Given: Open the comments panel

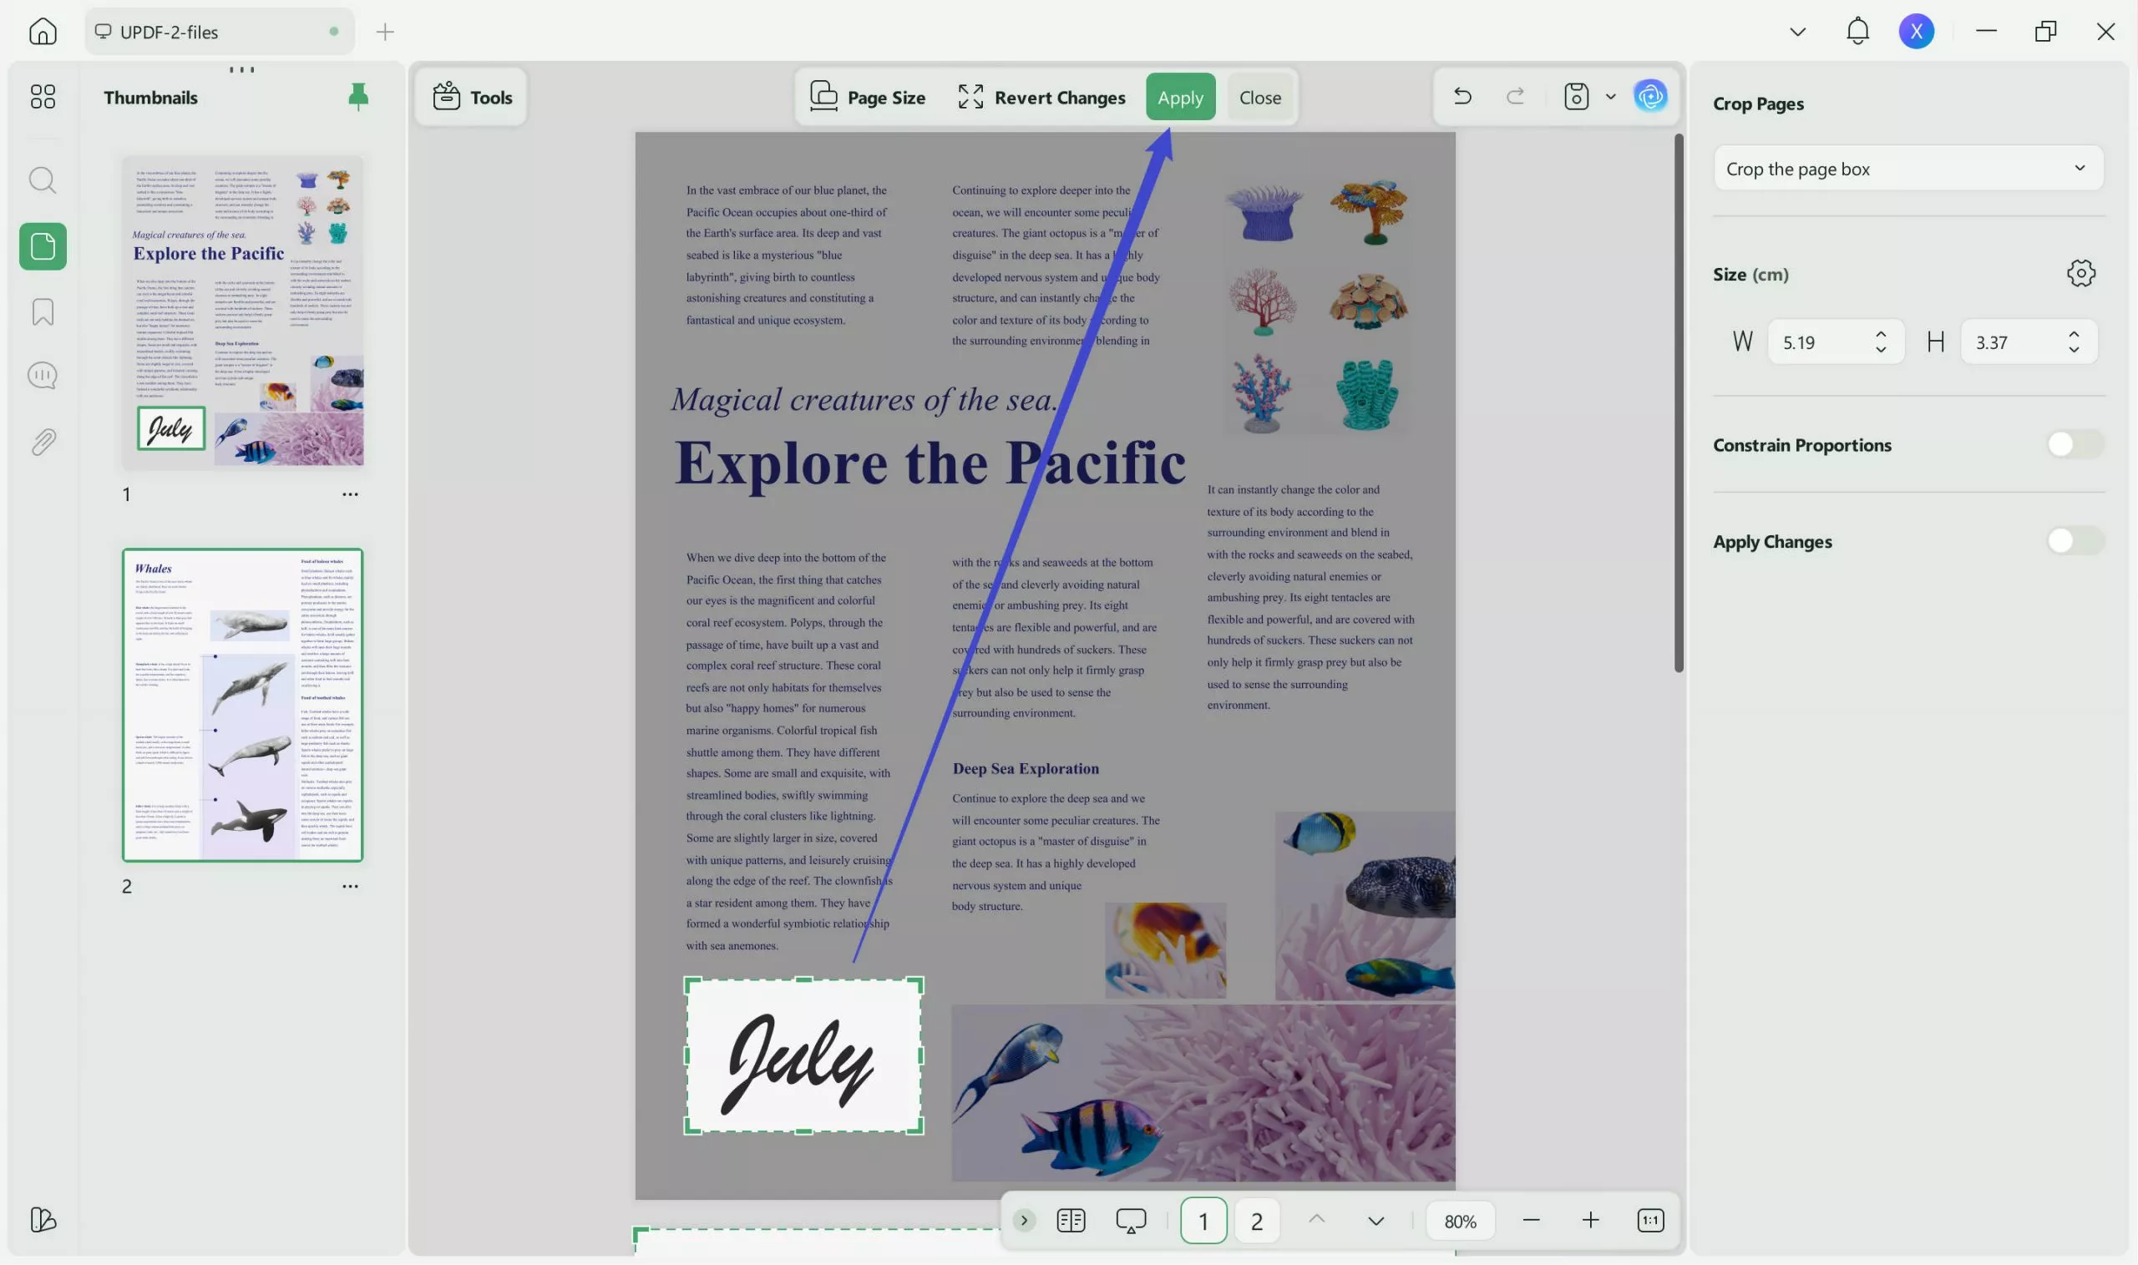Looking at the screenshot, I should 42,375.
